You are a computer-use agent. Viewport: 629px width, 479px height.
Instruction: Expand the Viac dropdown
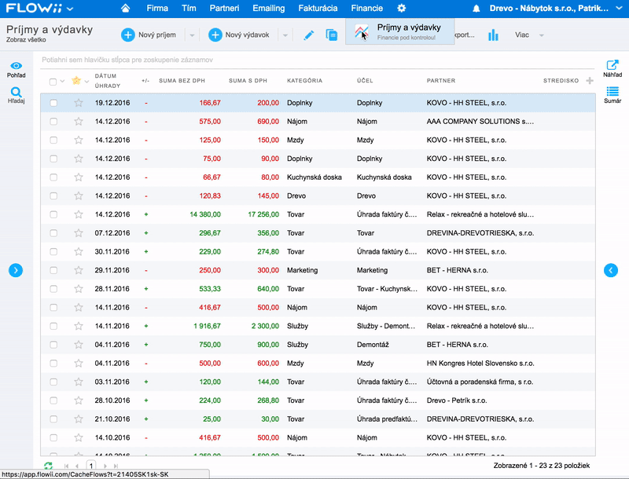tap(542, 35)
